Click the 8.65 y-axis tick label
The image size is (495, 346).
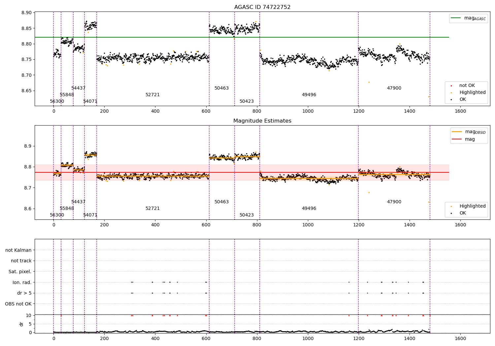[26, 91]
